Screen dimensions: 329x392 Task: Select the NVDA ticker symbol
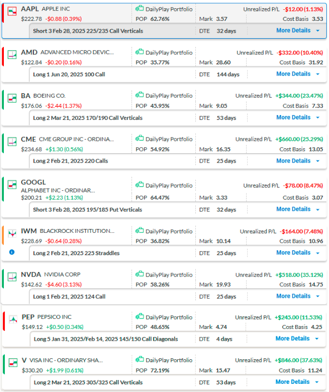31,274
